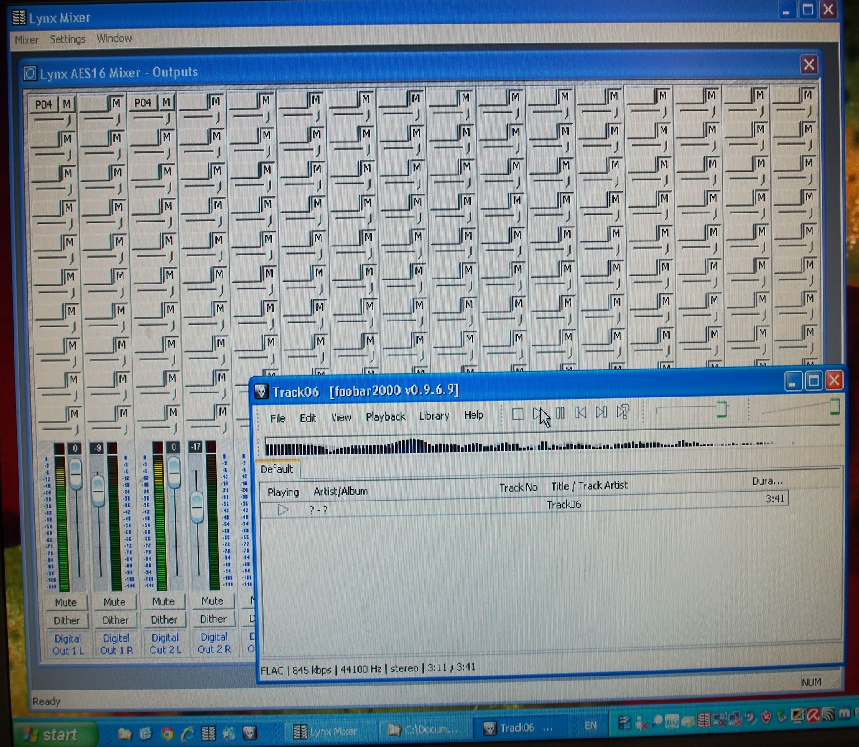This screenshot has height=747, width=859.
Task: Mute Digital Out 2 R
Action: [212, 601]
